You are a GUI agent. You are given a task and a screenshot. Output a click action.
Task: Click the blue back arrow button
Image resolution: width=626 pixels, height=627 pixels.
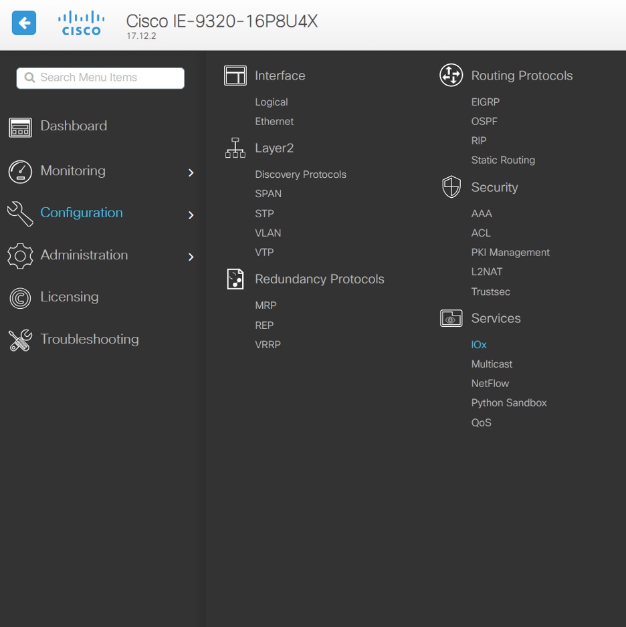[24, 23]
